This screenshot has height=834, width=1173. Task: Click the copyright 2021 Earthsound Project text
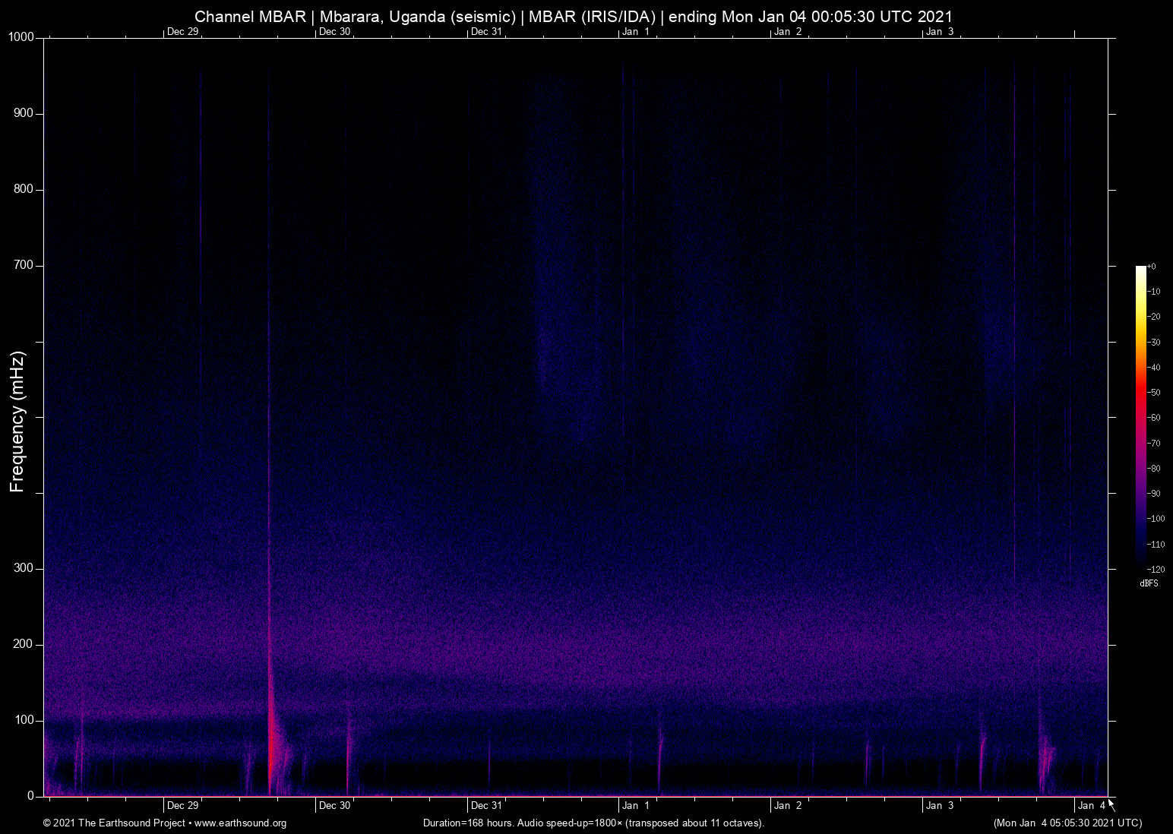coord(114,823)
